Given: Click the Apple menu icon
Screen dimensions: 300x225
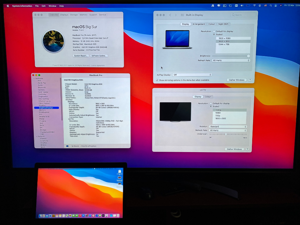Looking at the screenshot, I should point(8,6).
